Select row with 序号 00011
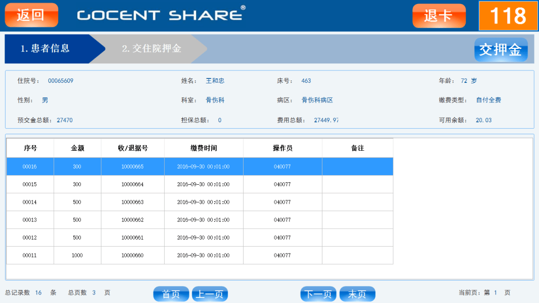The height and width of the screenshot is (303, 539). (x=200, y=256)
